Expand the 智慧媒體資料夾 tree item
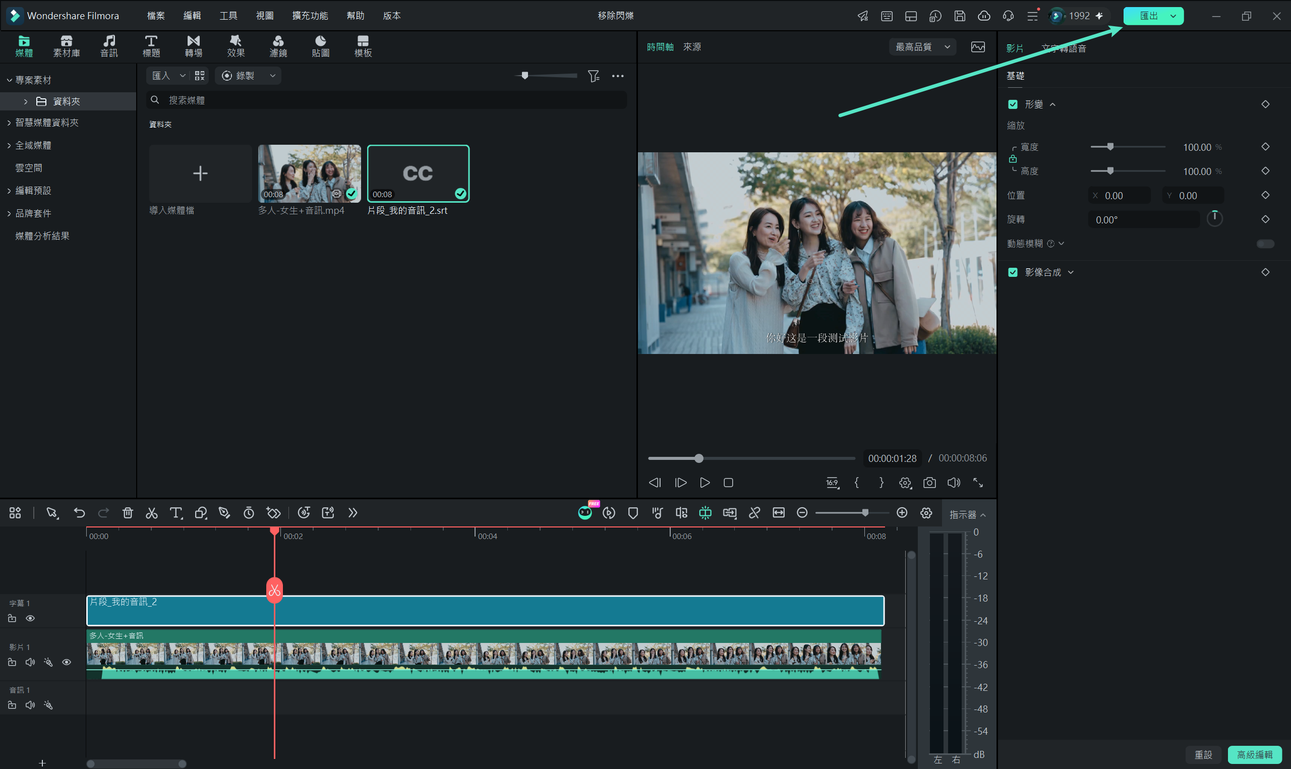The height and width of the screenshot is (769, 1291). tap(9, 123)
